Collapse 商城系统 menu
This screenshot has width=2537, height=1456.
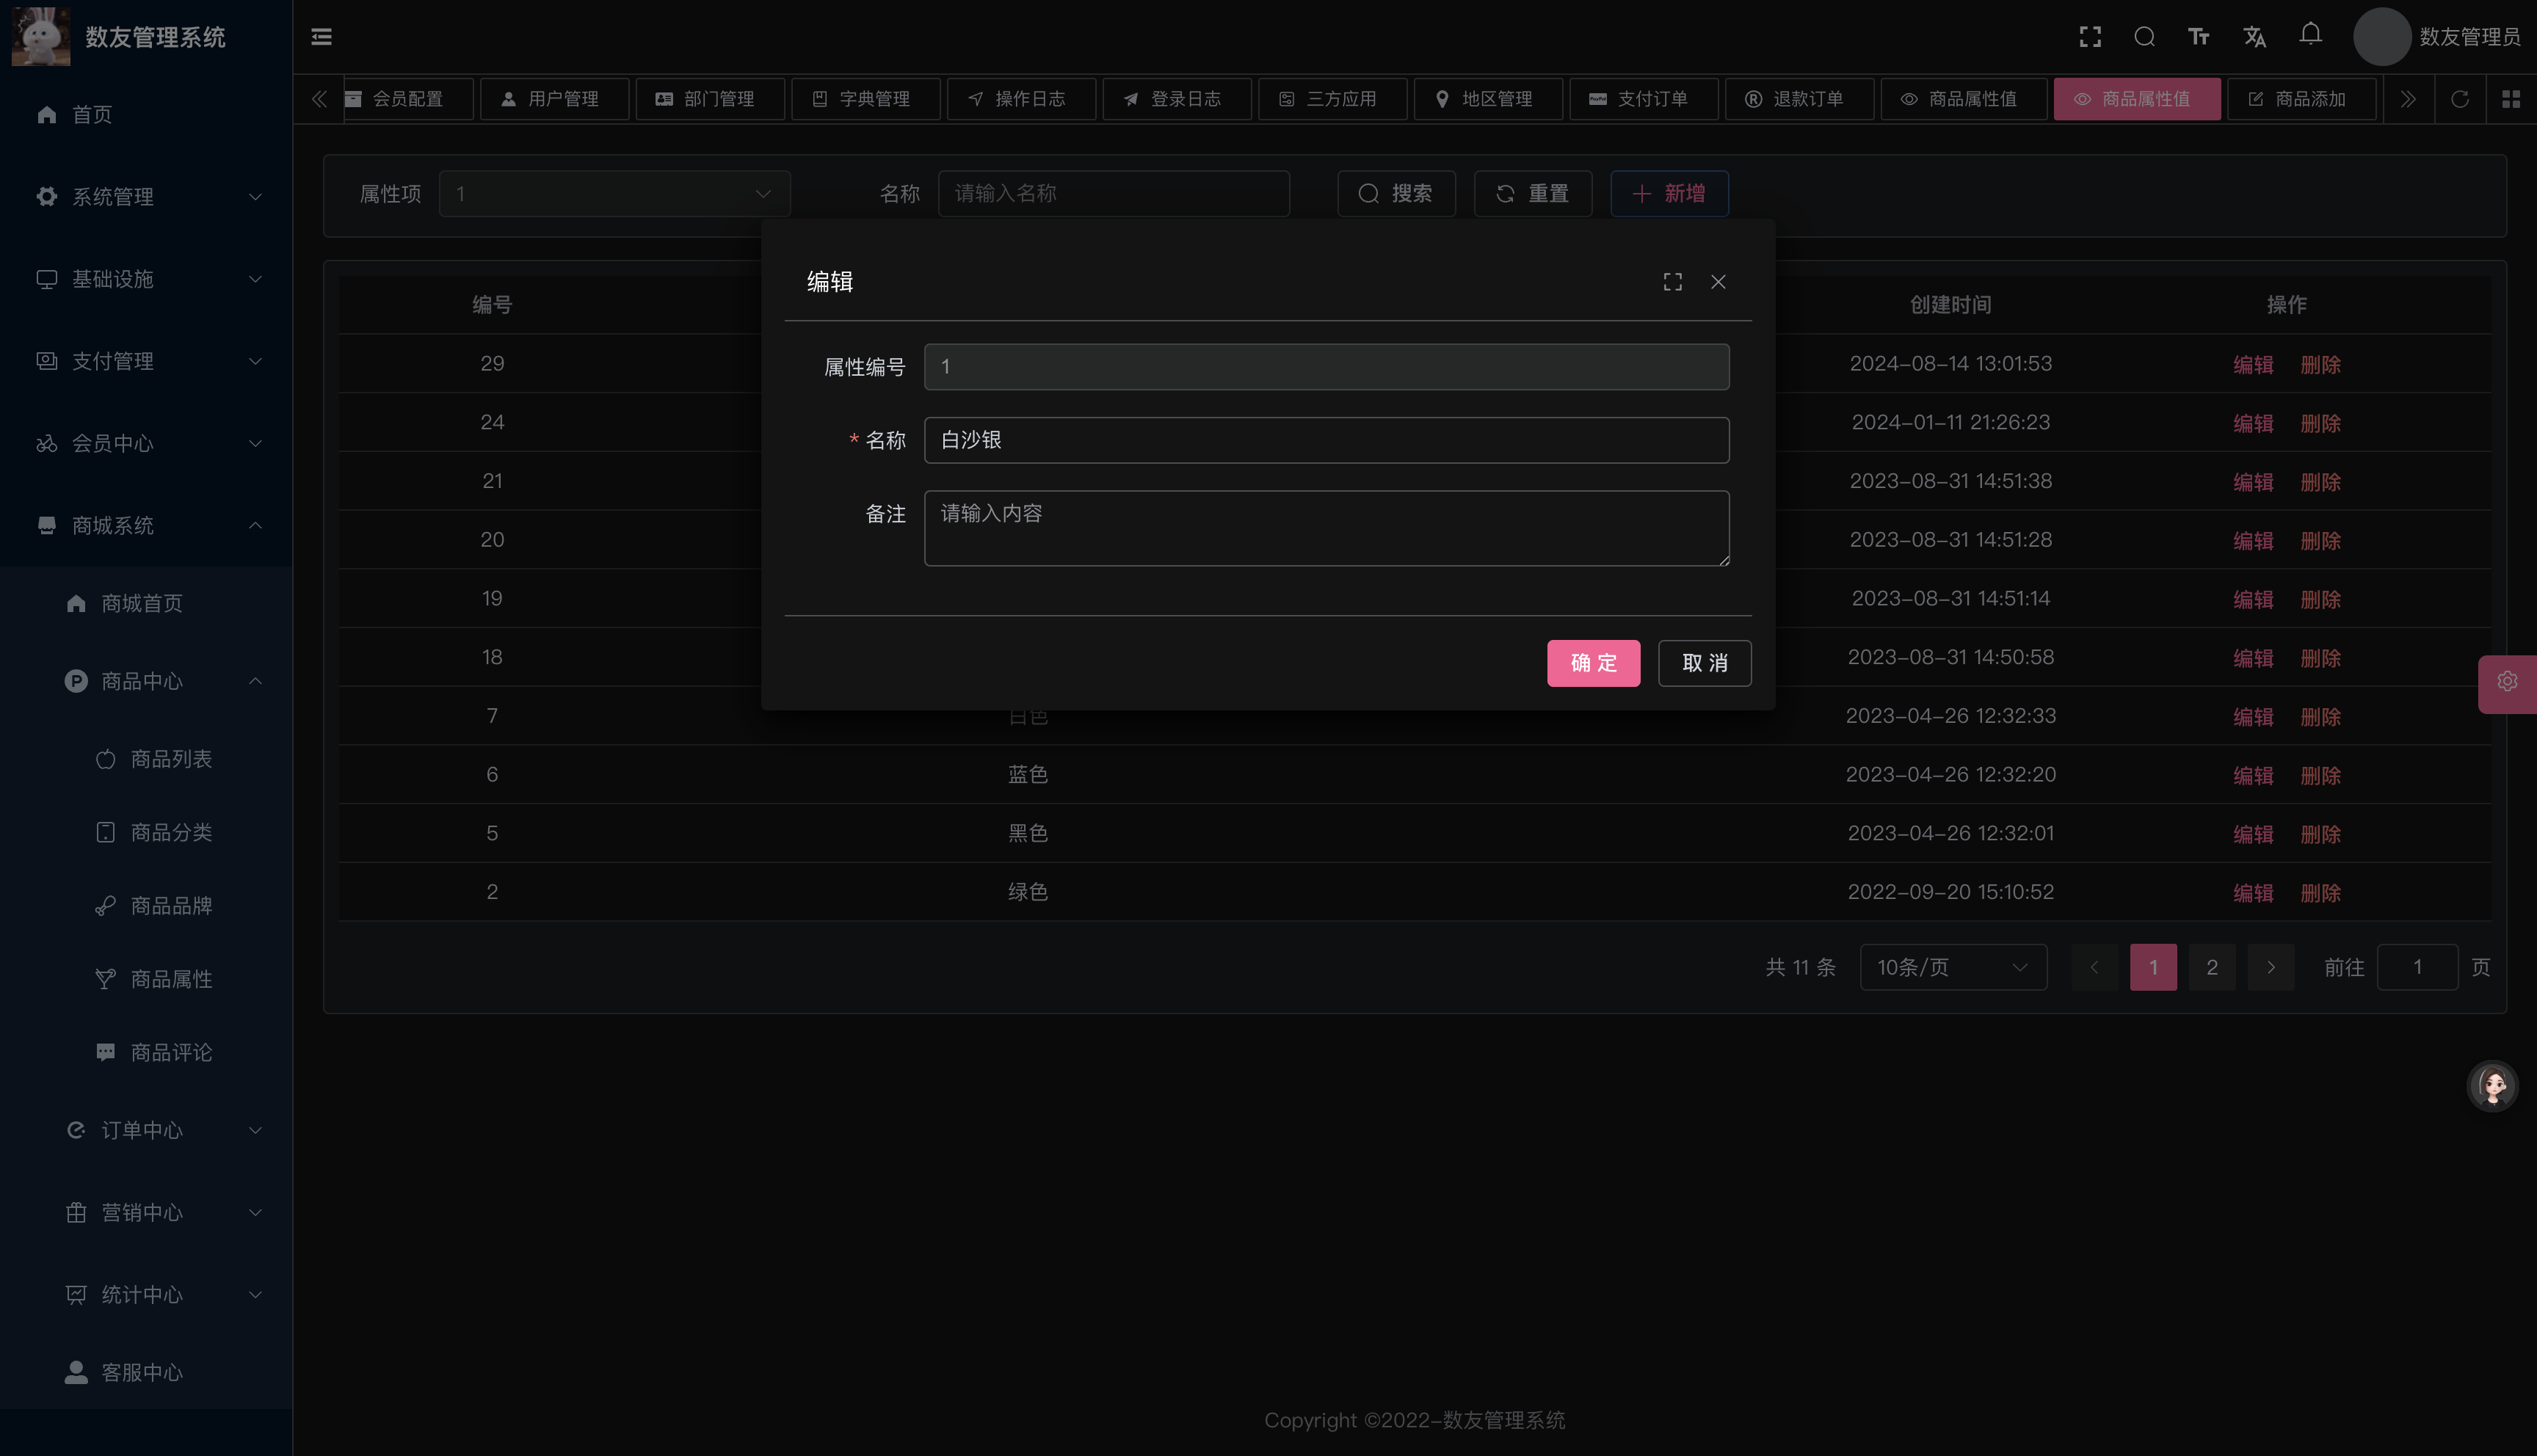[146, 525]
